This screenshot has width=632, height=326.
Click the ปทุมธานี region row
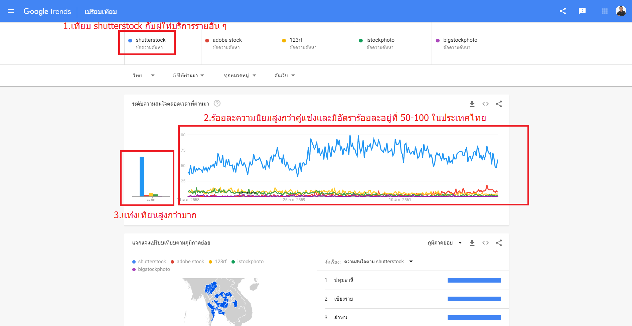pyautogui.click(x=413, y=280)
